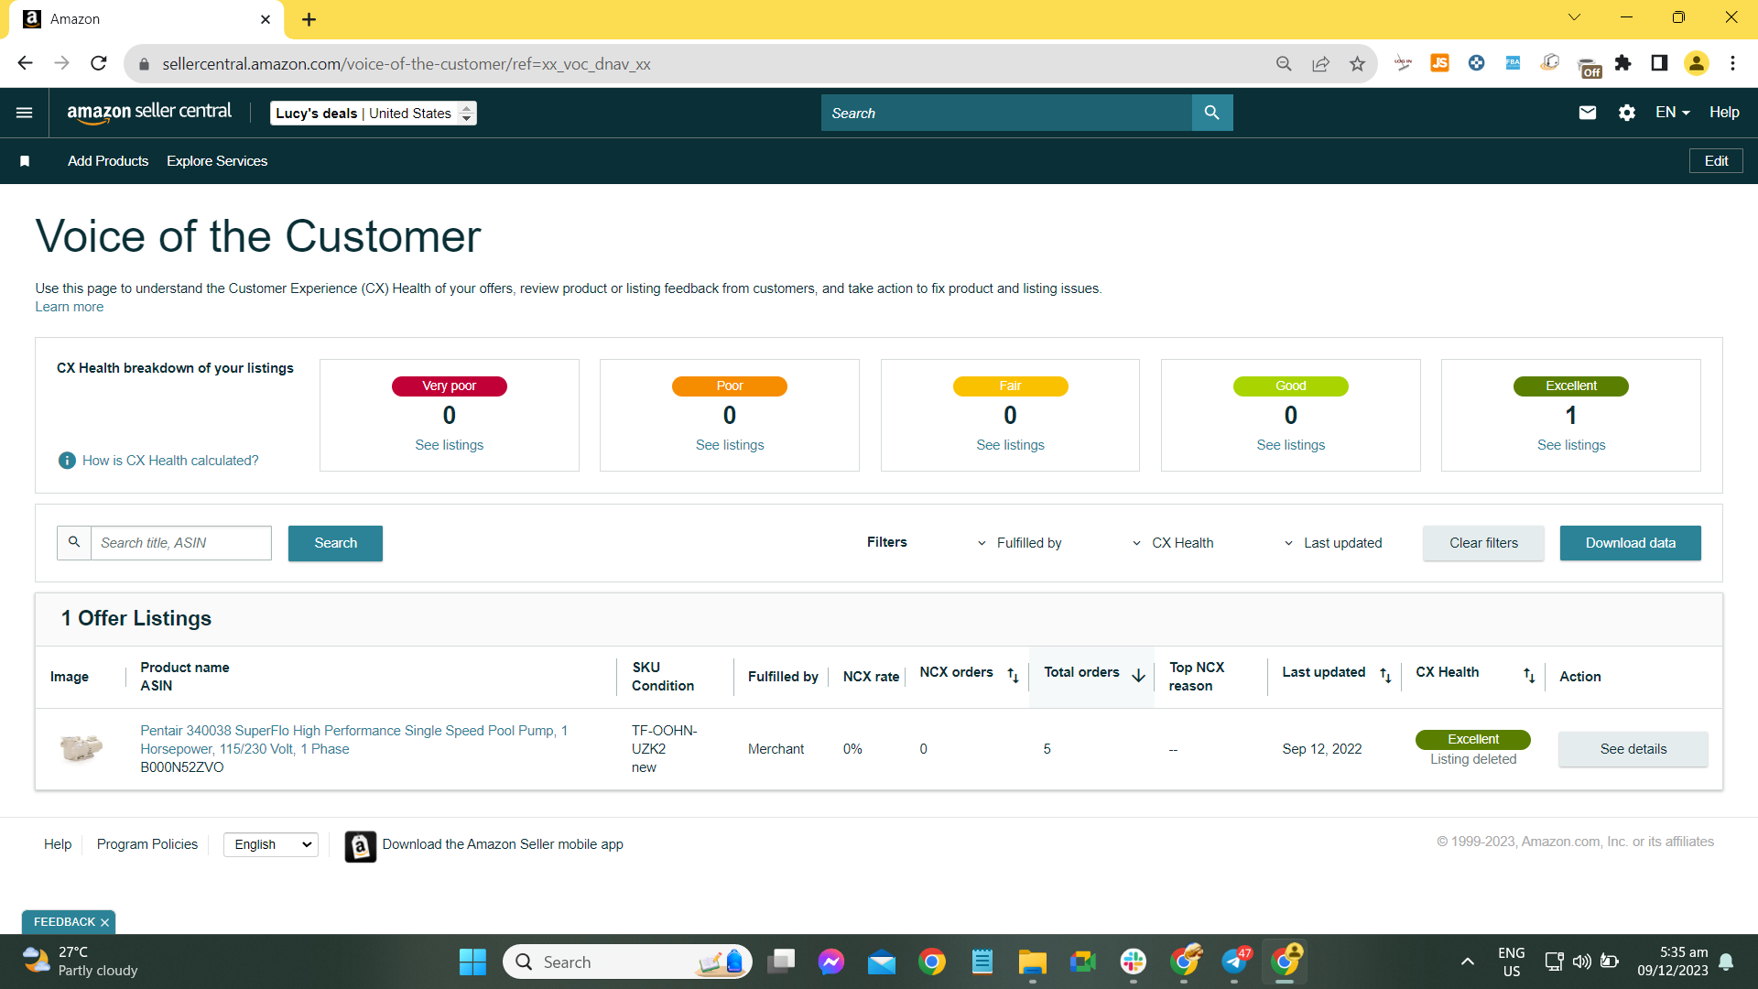This screenshot has height=989, width=1758.
Task: Click the browser address bar URL
Action: pos(407,64)
